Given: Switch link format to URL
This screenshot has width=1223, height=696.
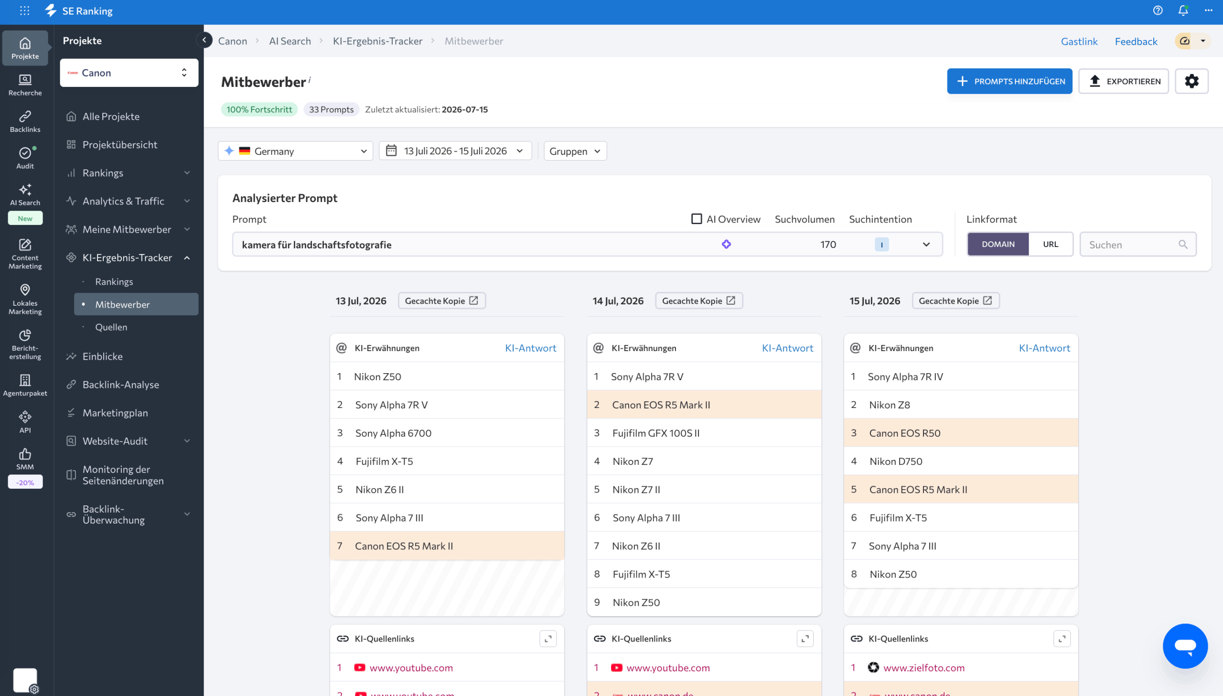Looking at the screenshot, I should (x=1051, y=244).
